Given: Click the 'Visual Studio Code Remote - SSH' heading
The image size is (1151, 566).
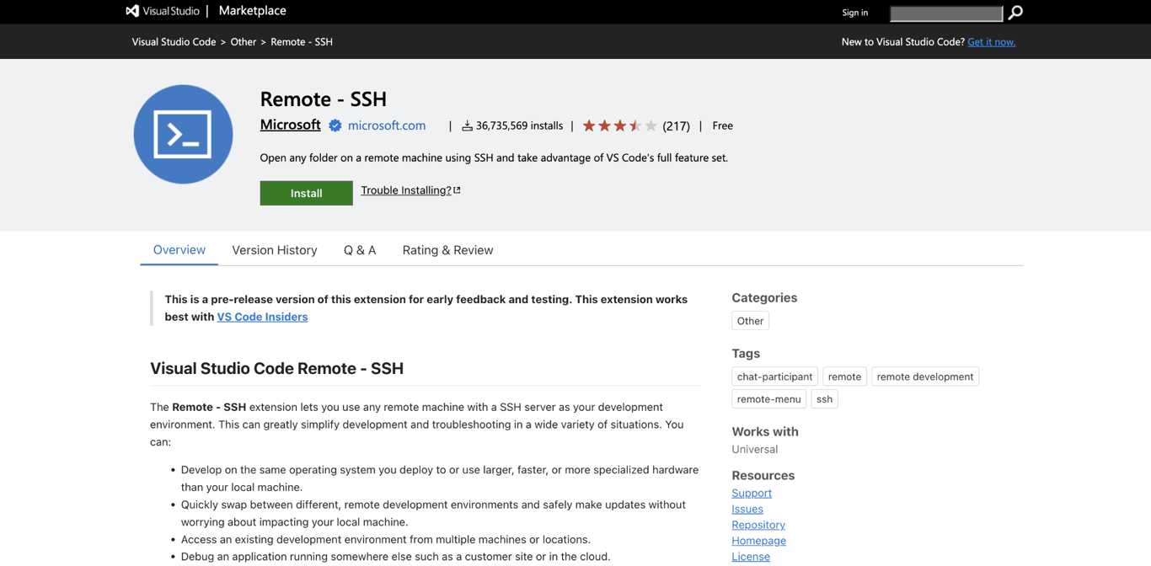Looking at the screenshot, I should point(276,368).
